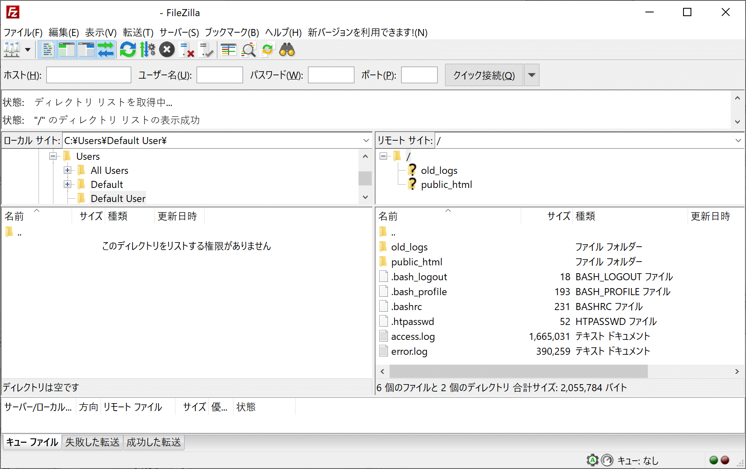Click remote file list horizontal scrollbar
Viewport: 746px width, 469px height.
click(518, 371)
